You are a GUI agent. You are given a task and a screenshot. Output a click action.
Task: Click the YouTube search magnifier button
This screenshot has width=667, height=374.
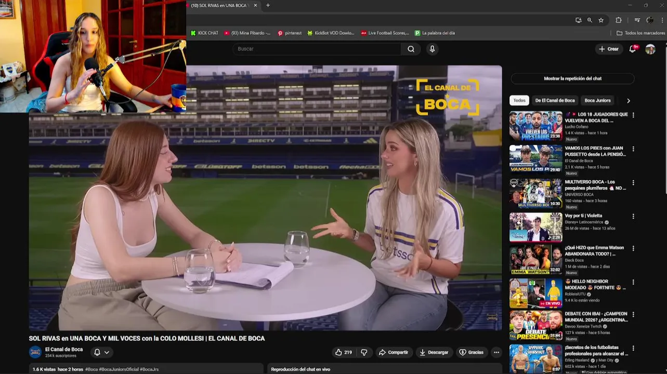pos(411,49)
